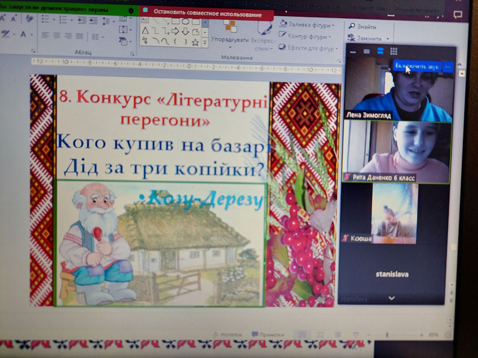478x358 pixels.
Task: Open Абзац paragraph dialog launcher
Action: click(x=132, y=54)
